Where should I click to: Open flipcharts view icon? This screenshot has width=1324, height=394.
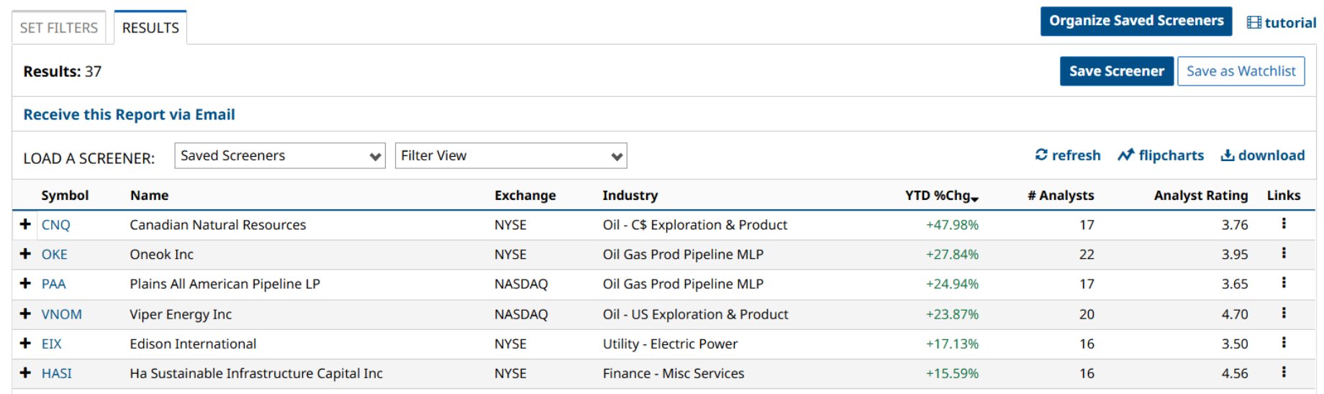1125,155
